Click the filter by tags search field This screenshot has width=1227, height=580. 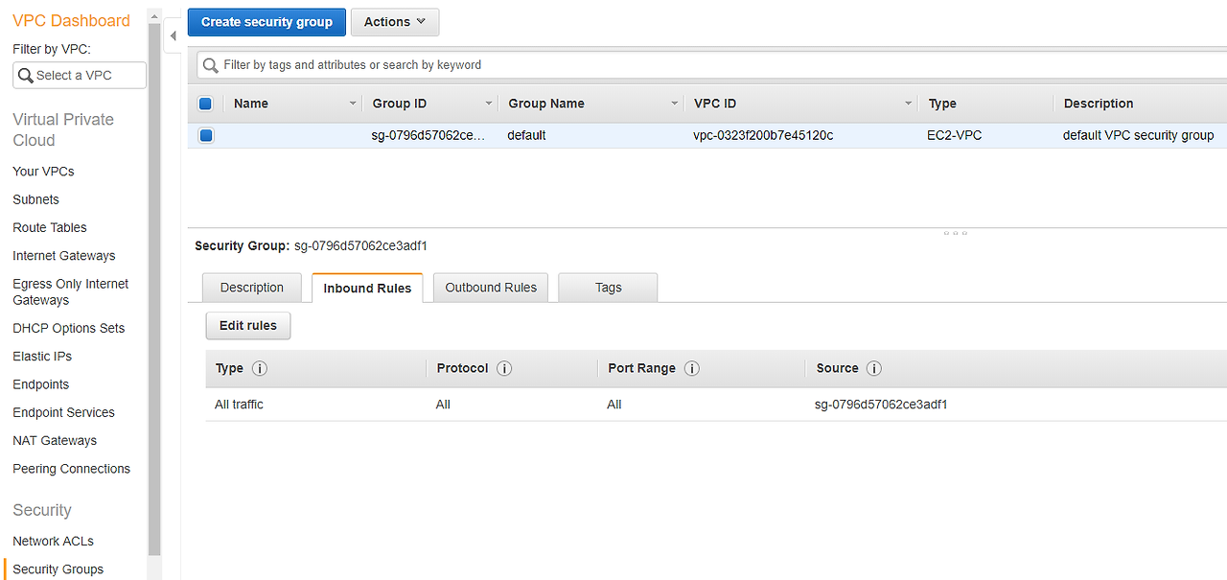(x=711, y=65)
